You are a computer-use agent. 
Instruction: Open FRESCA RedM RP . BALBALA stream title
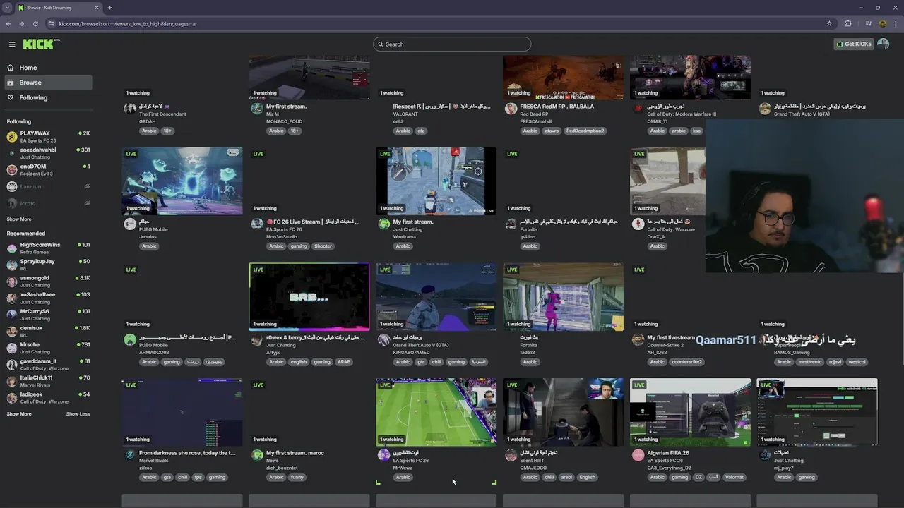[x=557, y=107]
